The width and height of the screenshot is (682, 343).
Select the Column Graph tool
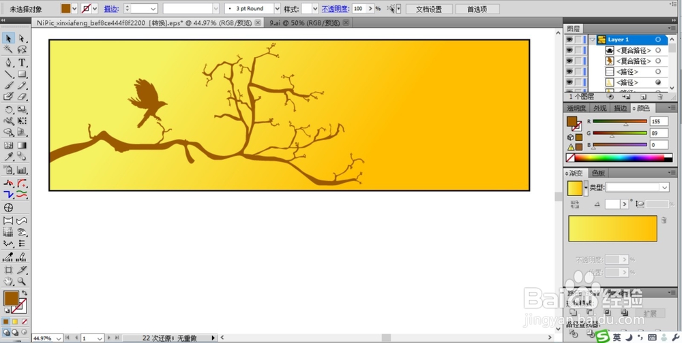click(21, 169)
